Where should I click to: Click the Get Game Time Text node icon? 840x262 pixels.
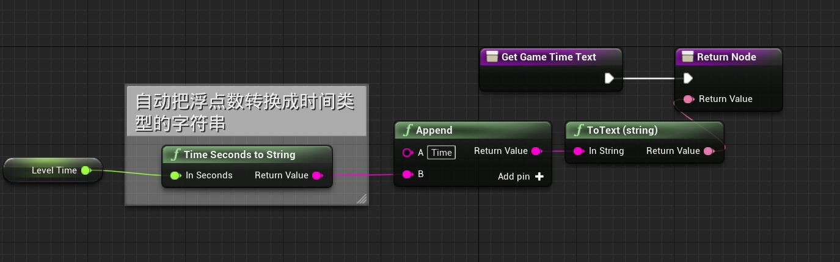pos(492,57)
